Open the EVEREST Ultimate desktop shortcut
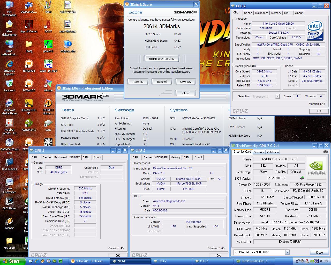 pos(48,107)
